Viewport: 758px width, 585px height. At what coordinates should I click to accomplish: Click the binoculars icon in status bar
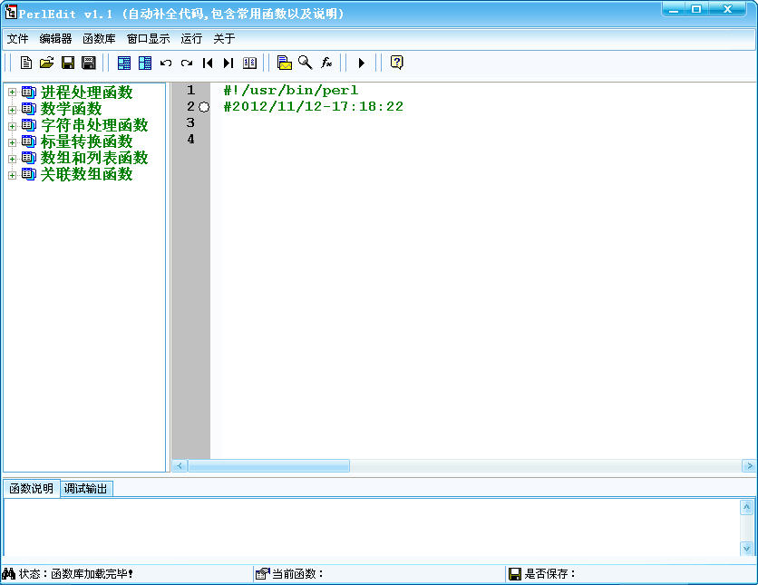pos(9,574)
